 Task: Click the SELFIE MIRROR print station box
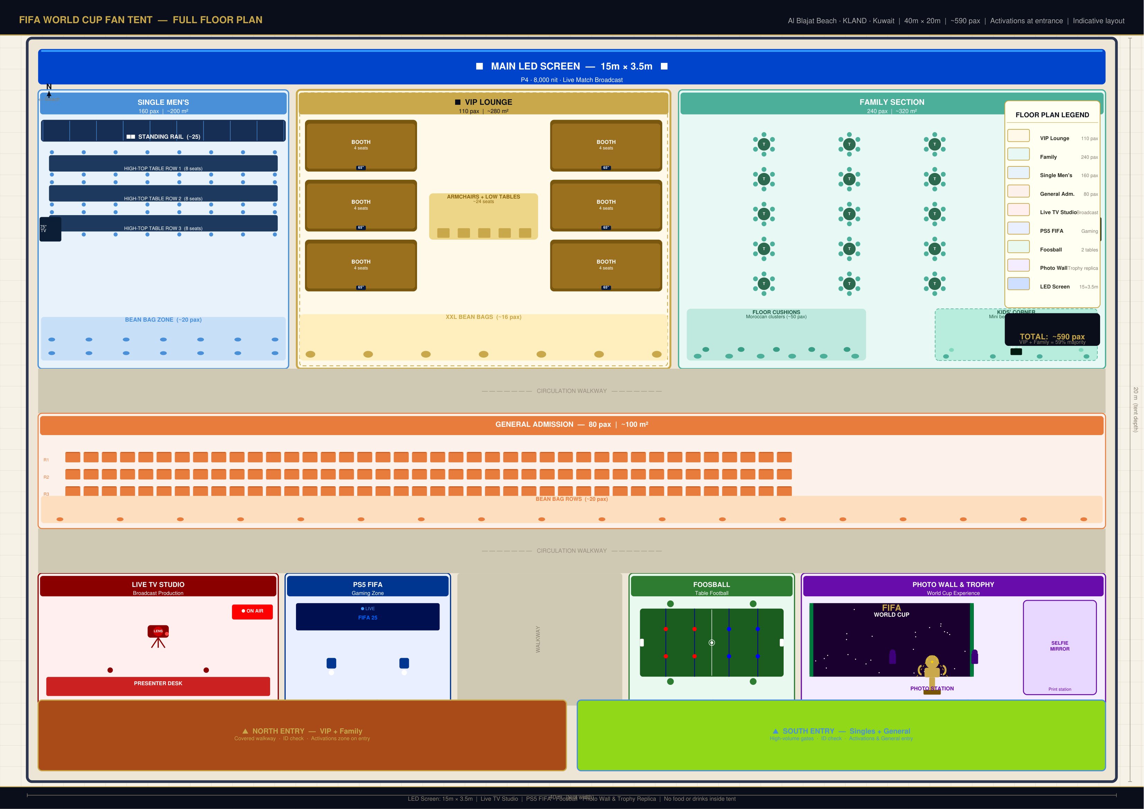[1060, 647]
